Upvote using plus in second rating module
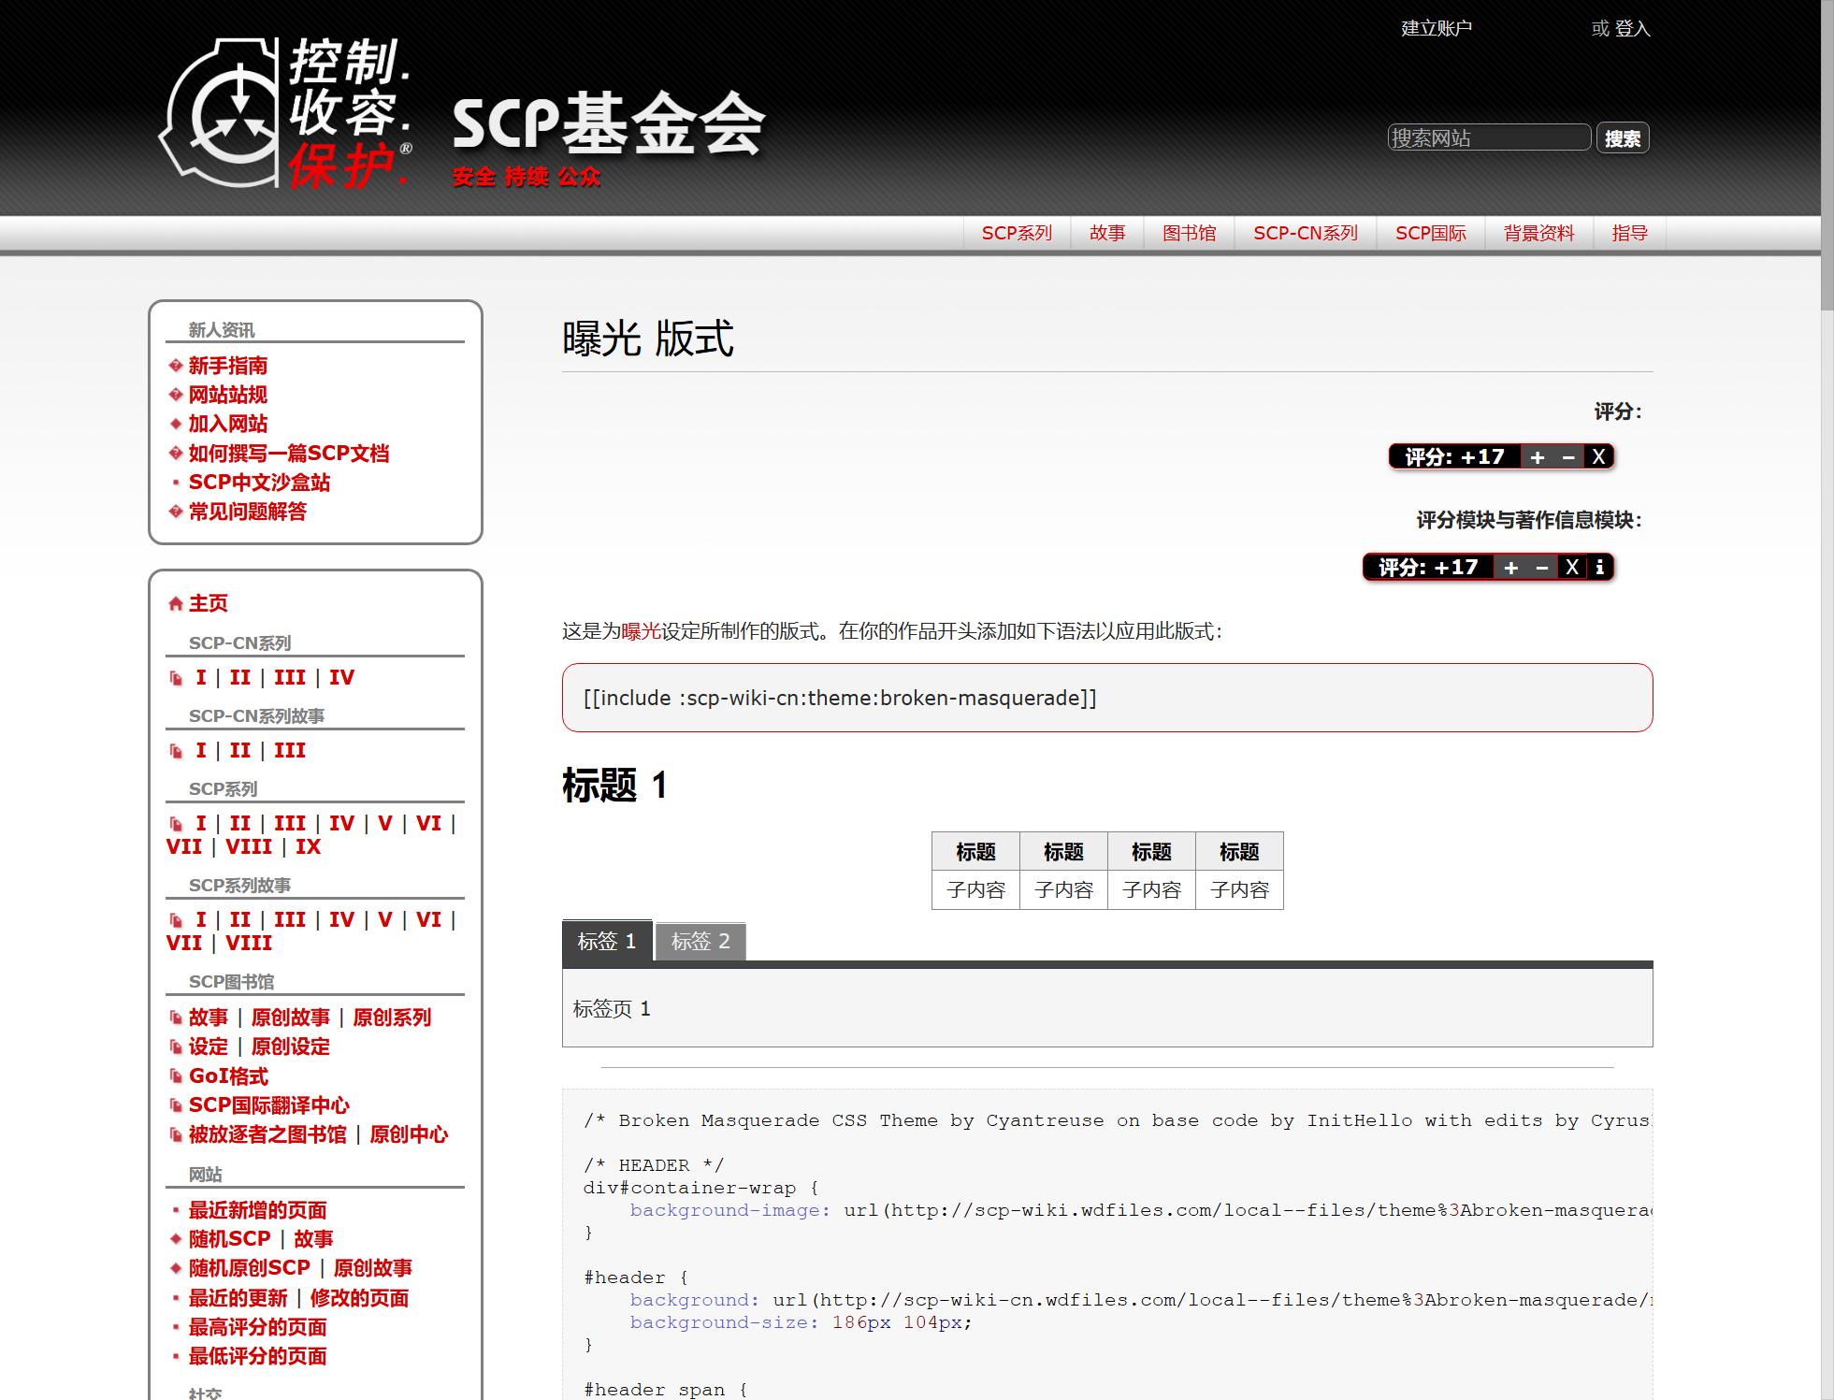Image resolution: width=1834 pixels, height=1400 pixels. point(1510,568)
